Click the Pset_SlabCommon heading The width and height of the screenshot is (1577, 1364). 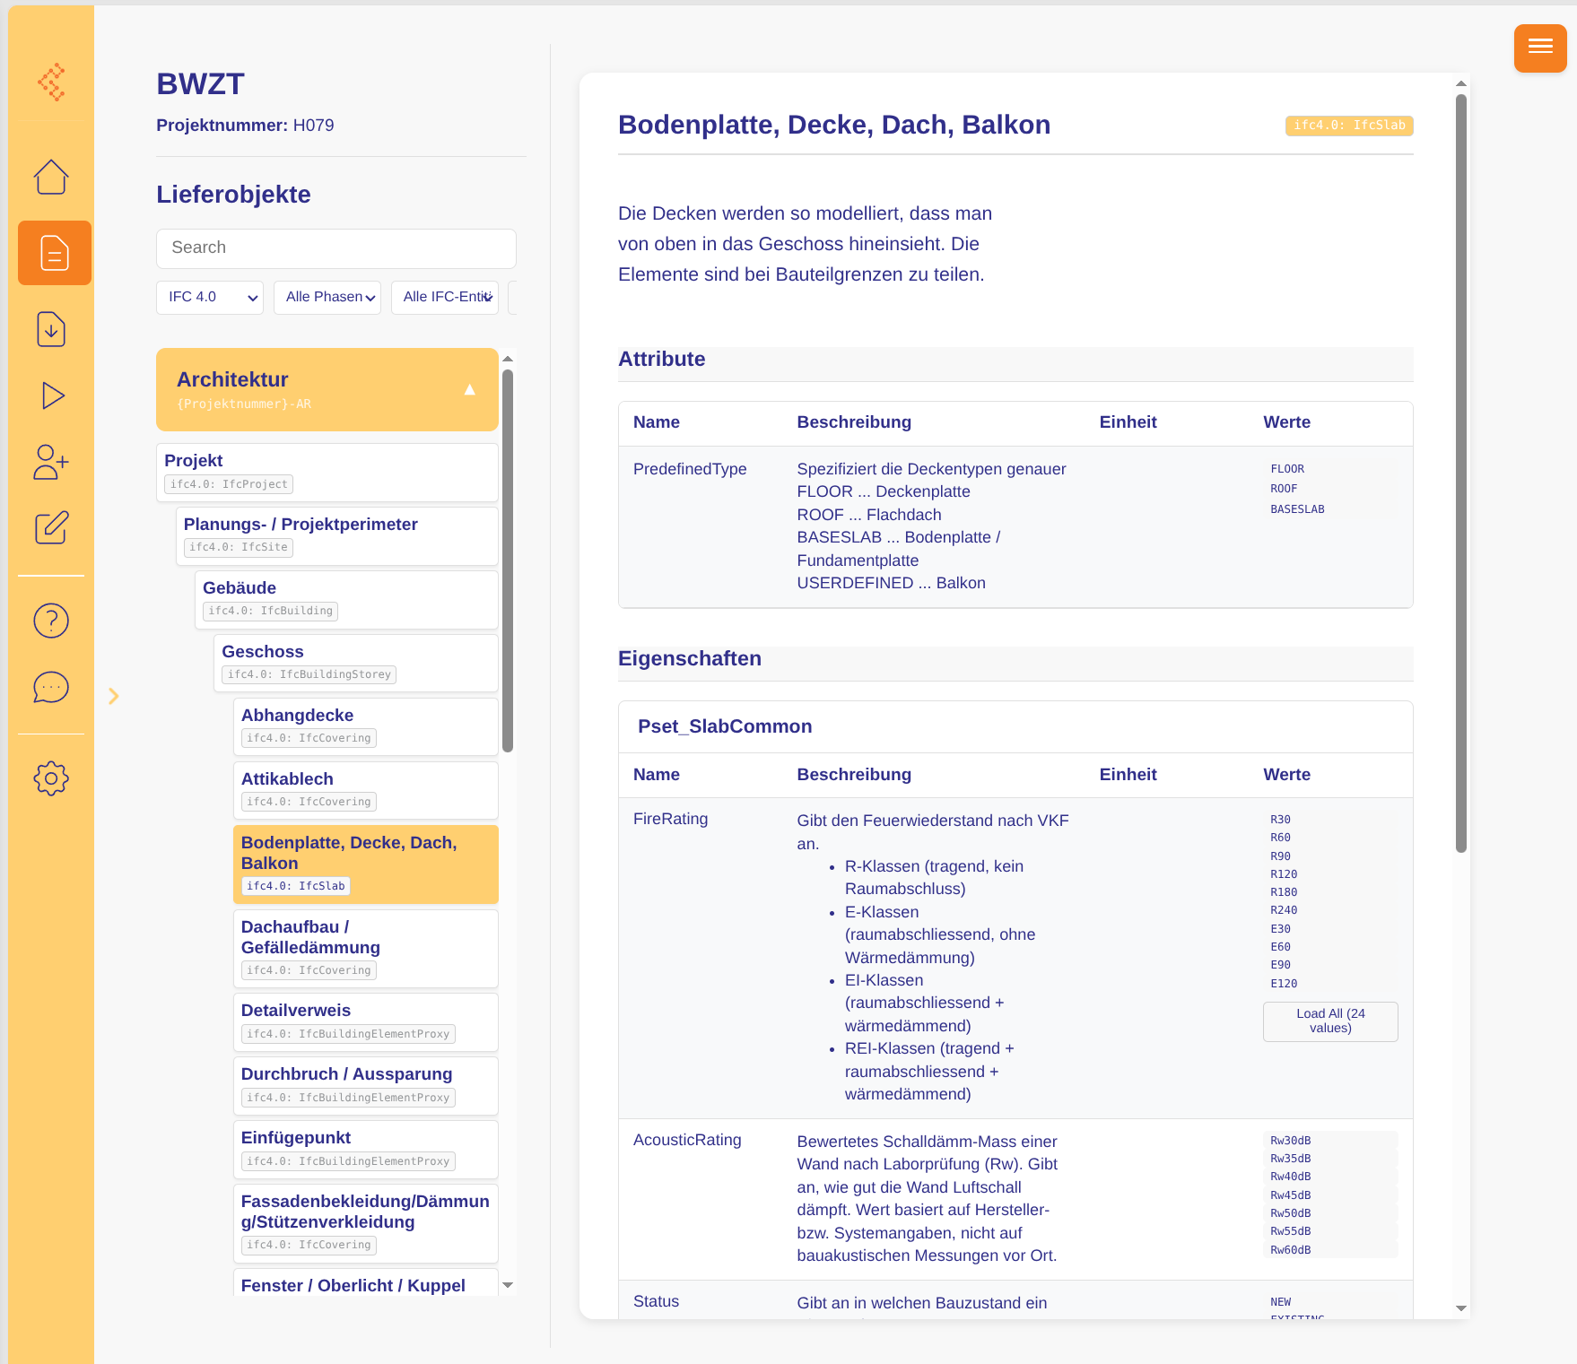tap(725, 727)
